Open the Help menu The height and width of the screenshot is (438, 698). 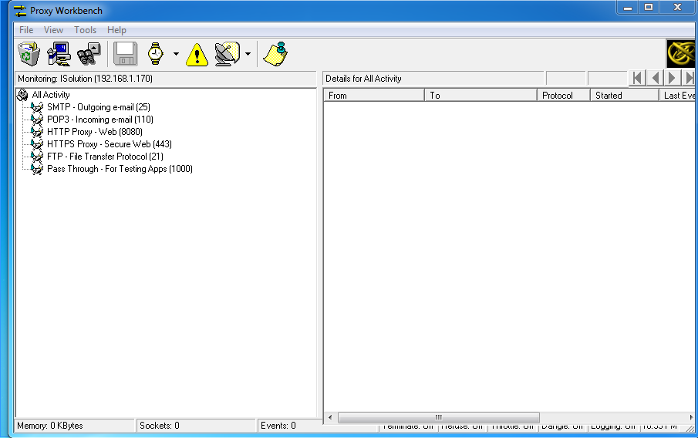[x=116, y=30]
